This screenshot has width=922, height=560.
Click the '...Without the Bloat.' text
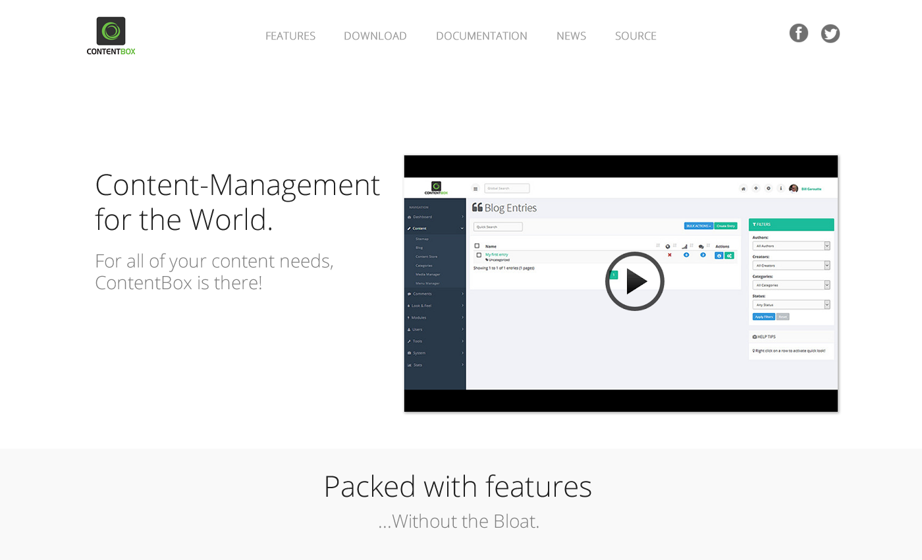click(459, 521)
